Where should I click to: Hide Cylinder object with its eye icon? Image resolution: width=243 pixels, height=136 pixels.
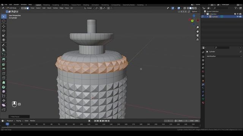(x=238, y=17)
